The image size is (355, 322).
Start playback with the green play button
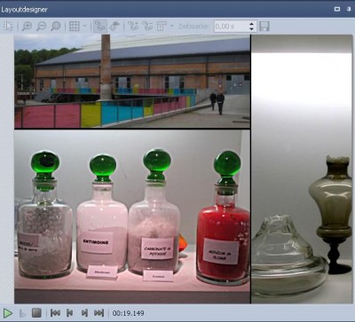[x=8, y=313]
